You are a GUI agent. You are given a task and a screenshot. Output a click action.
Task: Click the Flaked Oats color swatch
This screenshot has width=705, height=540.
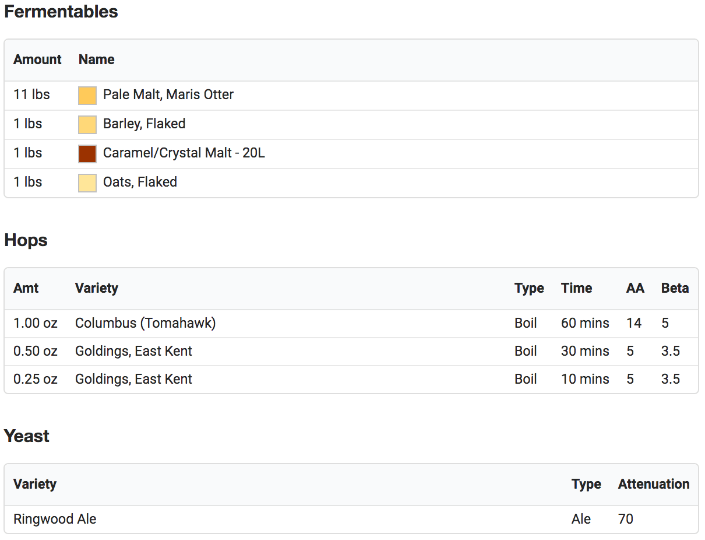point(87,183)
